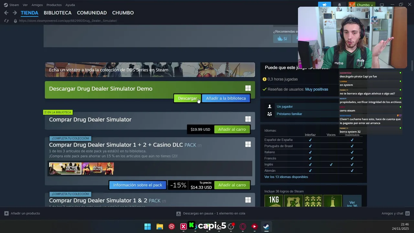The image size is (414, 233).
Task: Open the OBS Studio taskbar icon
Action: pyautogui.click(x=231, y=227)
